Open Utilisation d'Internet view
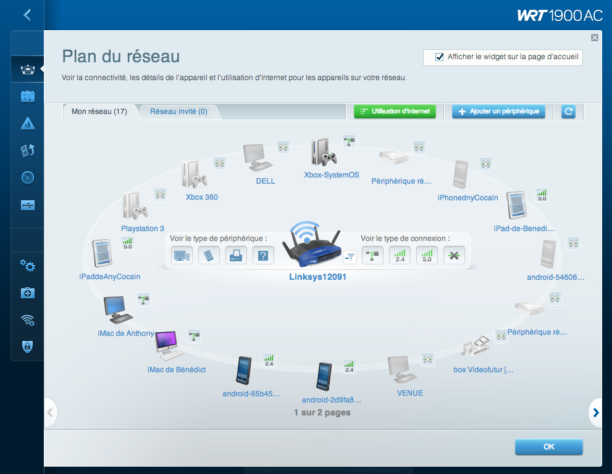The width and height of the screenshot is (612, 474). point(395,112)
